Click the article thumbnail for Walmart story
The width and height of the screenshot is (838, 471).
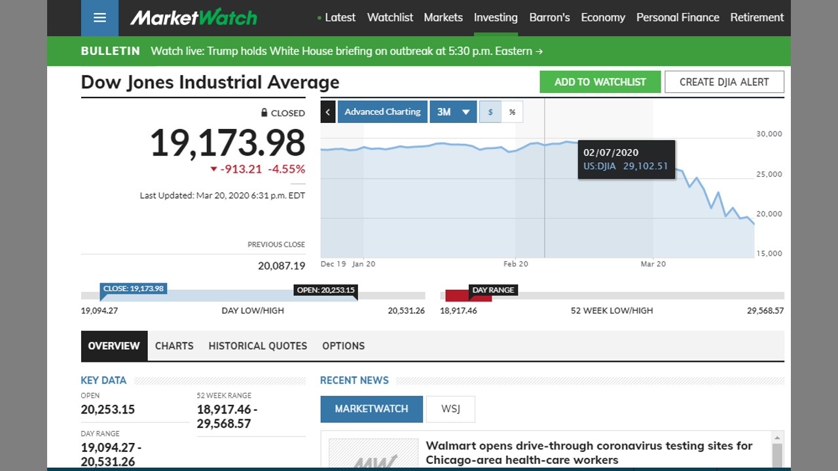coord(373,454)
